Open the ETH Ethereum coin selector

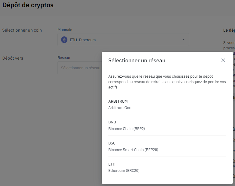click(x=123, y=40)
